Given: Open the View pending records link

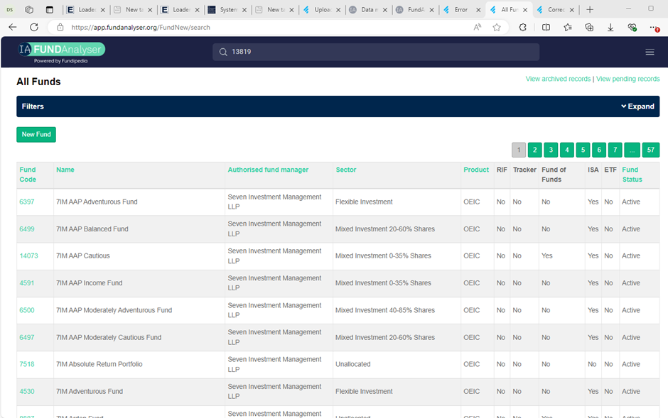Looking at the screenshot, I should 627,79.
